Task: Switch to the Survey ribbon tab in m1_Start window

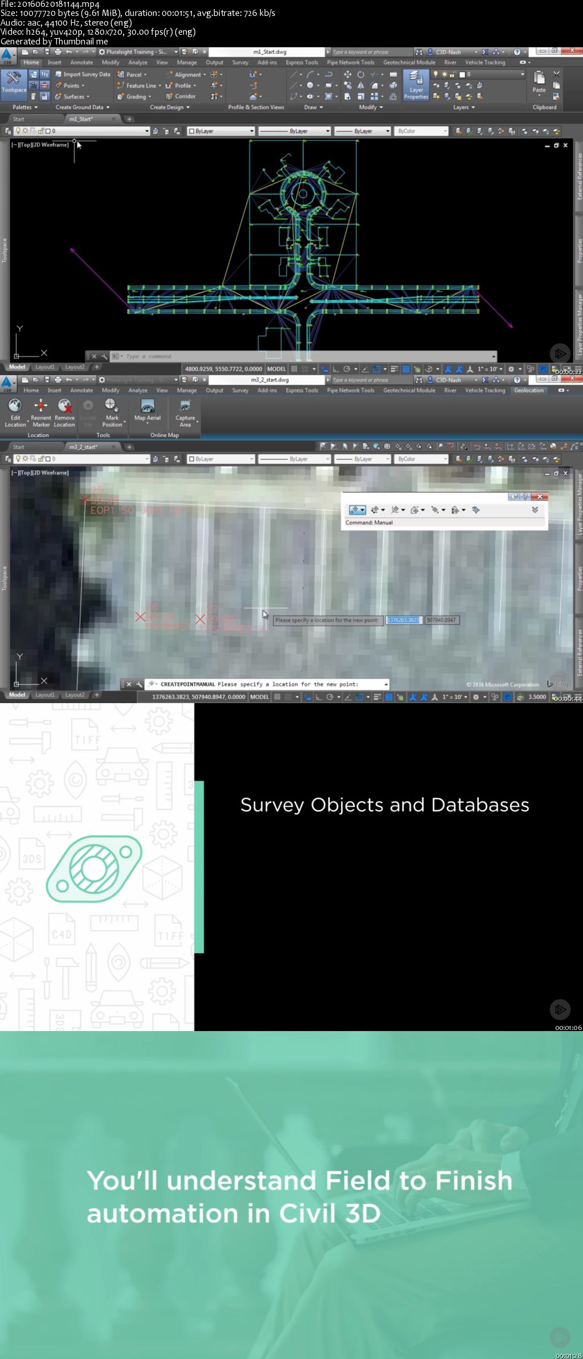Action: [240, 63]
